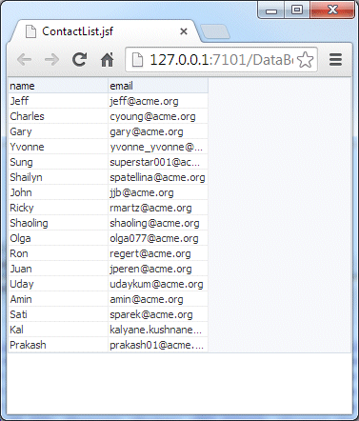Select the ContactList.jsf tab

[105, 31]
